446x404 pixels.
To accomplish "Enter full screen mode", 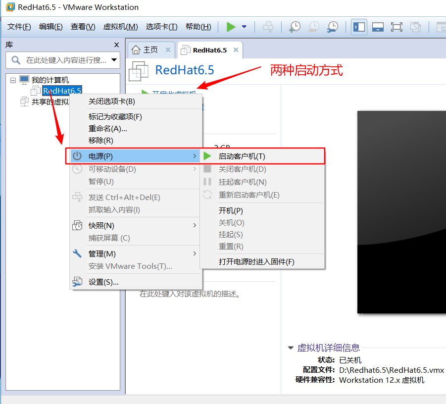I will 396,27.
